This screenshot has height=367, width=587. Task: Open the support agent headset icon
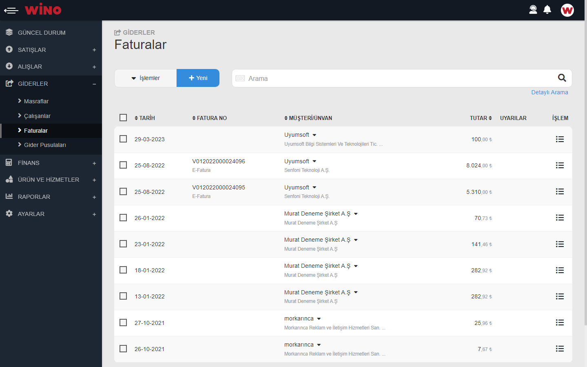[x=533, y=10]
